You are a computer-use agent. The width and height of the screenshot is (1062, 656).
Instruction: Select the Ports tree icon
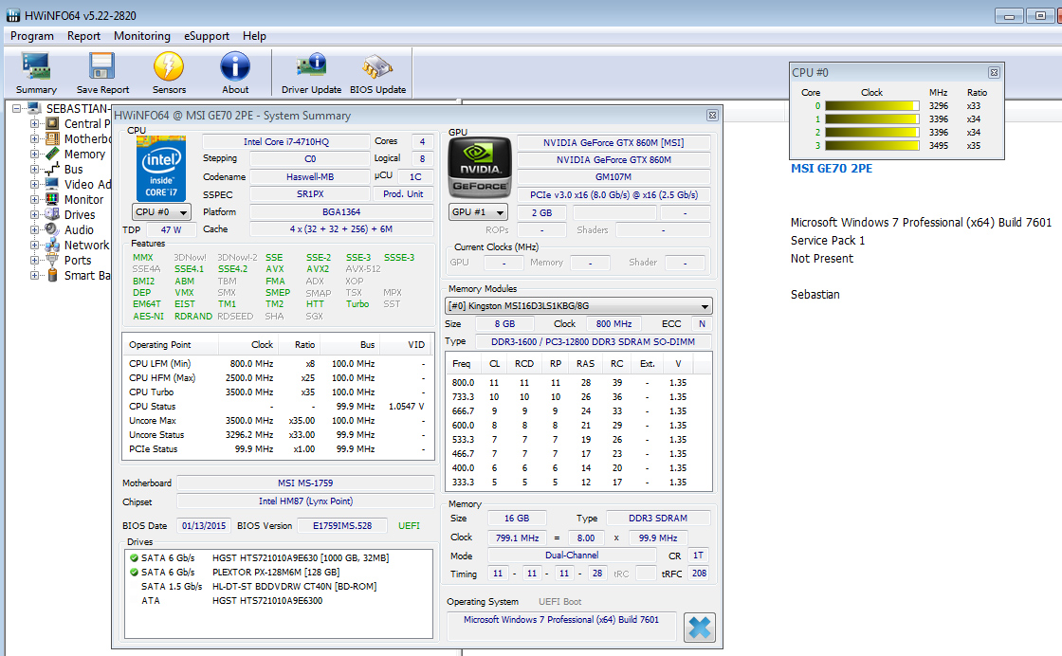point(52,260)
